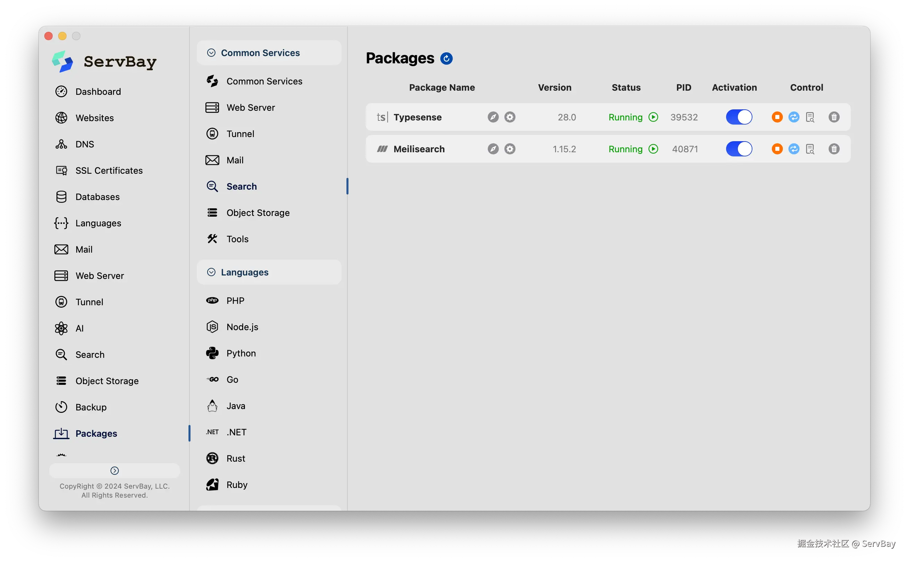Screen dimensions: 909x562
Task: Select Python in the Languages list
Action: [x=241, y=353]
